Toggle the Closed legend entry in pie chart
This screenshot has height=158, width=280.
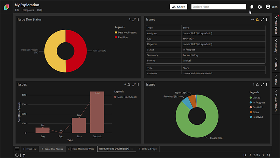[255, 98]
